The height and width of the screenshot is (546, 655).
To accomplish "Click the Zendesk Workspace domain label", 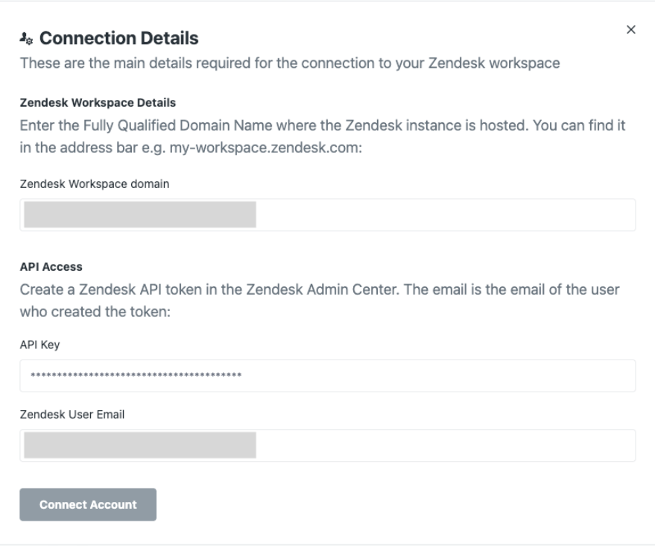I will pyautogui.click(x=95, y=185).
